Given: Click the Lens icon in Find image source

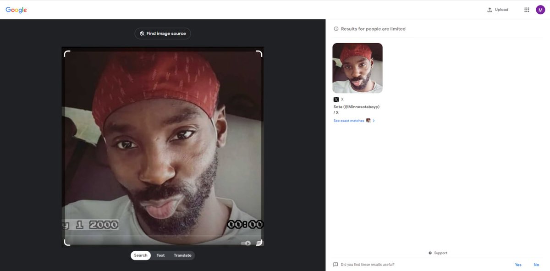Looking at the screenshot, I should [x=142, y=33].
